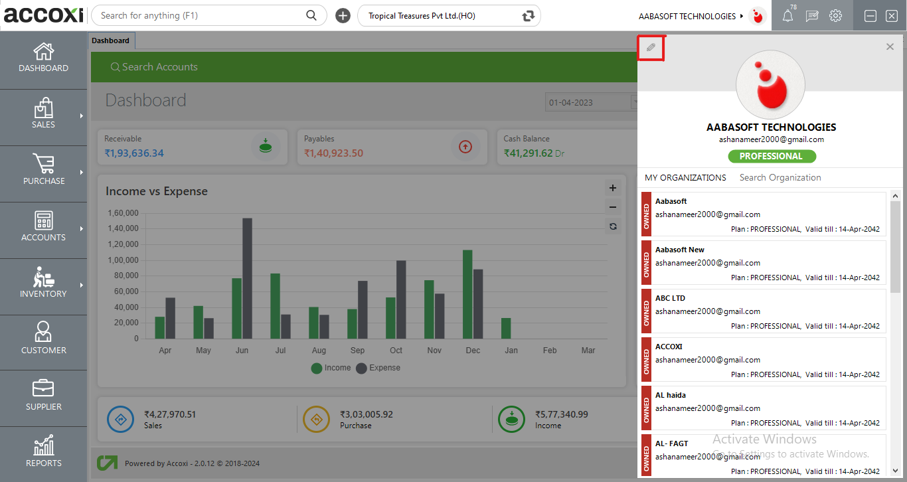This screenshot has height=482, width=907.
Task: Click the Search Organization field
Action: (x=781, y=177)
